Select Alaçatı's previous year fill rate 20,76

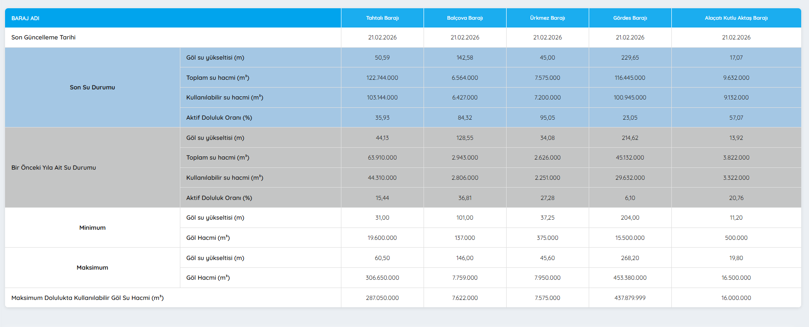(x=736, y=198)
